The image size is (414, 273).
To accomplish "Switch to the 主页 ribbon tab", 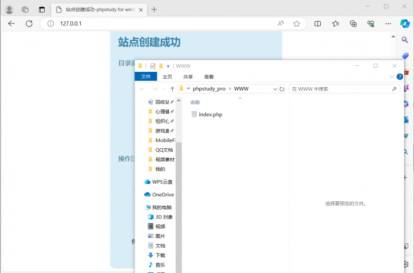I will [167, 76].
